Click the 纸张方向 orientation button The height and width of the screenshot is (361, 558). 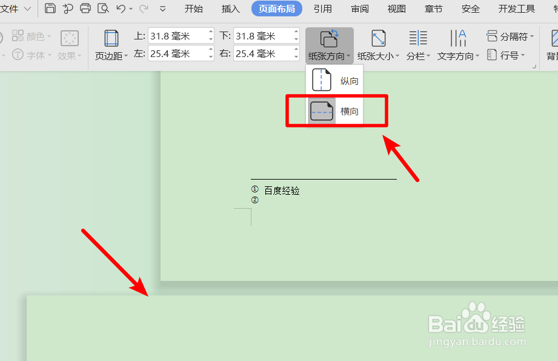tap(329, 46)
